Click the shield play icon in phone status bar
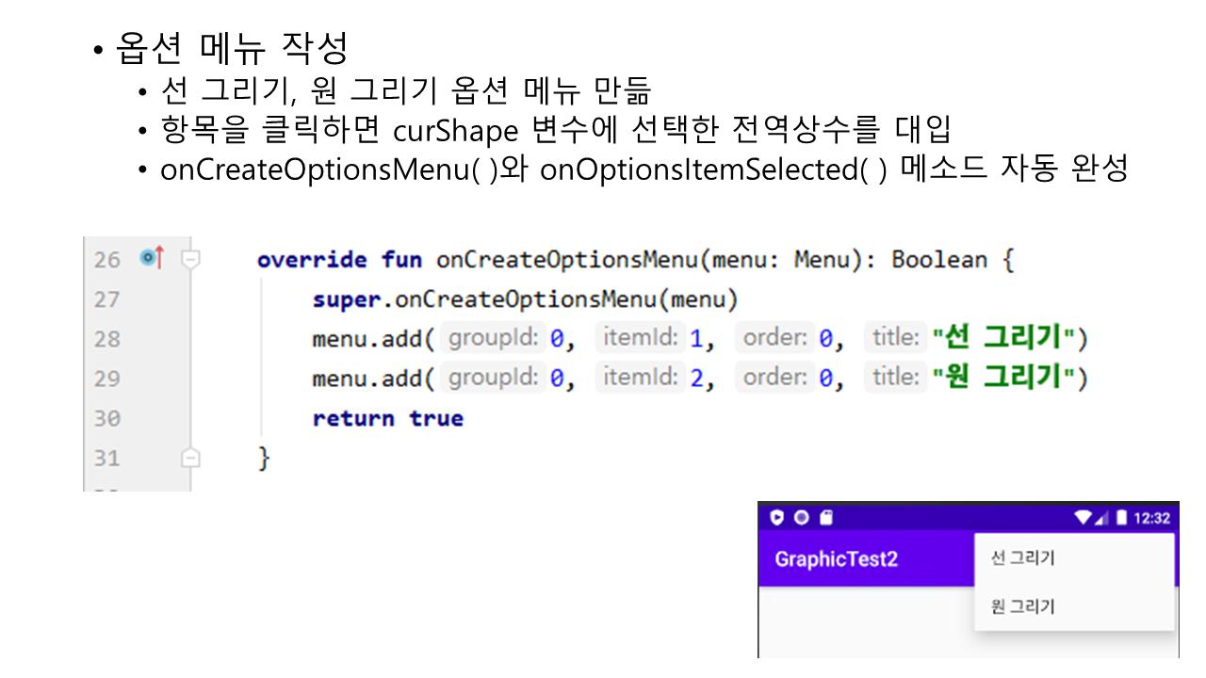1206x678 pixels. coord(777,517)
